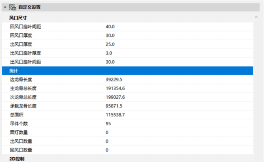The width and height of the screenshot is (264, 162).
Task: Select the 次龙骨总长度 row
Action: click(127, 97)
